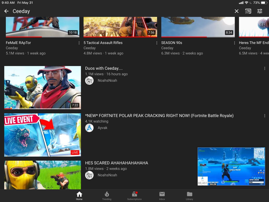Tap the 9:40 AM clock in status bar
The width and height of the screenshot is (269, 202).
click(8, 3)
